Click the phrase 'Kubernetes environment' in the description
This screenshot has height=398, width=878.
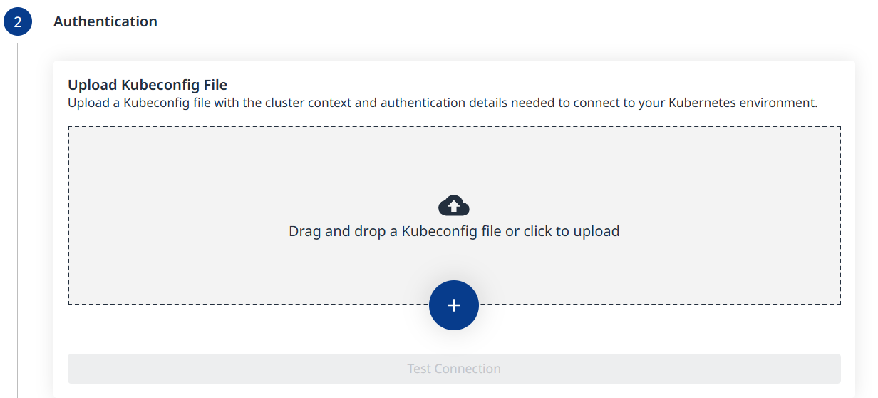[x=742, y=103]
